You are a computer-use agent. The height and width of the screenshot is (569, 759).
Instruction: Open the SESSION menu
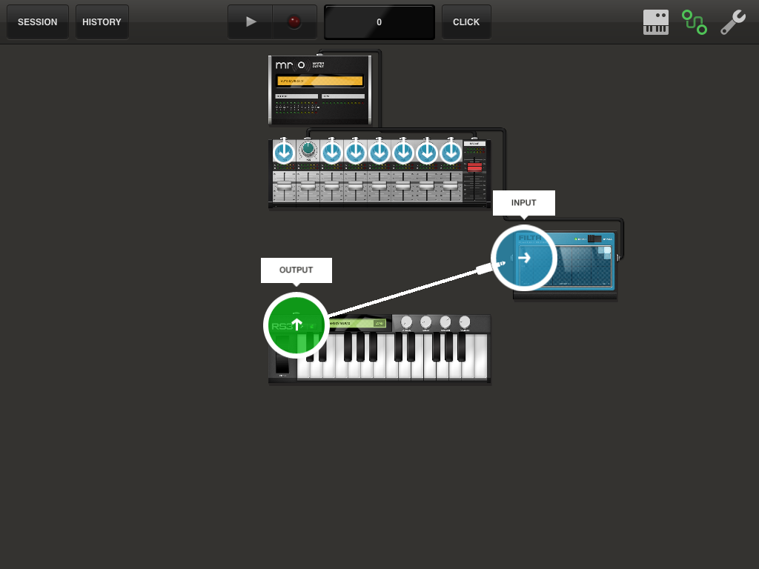pos(37,22)
